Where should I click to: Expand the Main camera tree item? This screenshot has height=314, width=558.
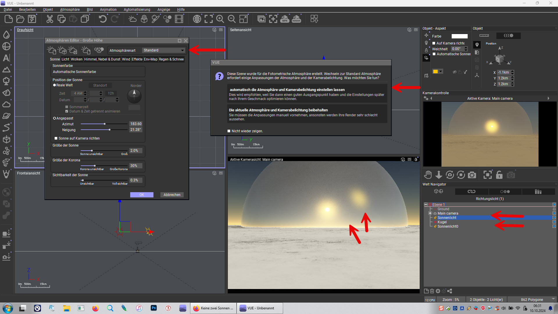[x=430, y=213]
